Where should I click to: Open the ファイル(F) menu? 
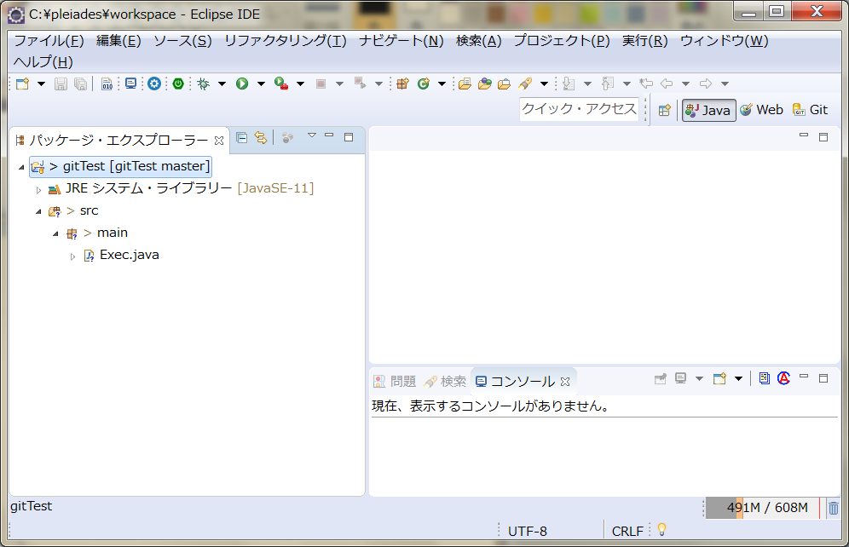coord(49,41)
